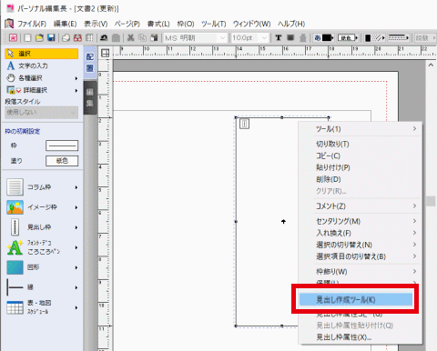Open the 枠飾り(W) submenu
Image resolution: width=437 pixels, height=351 pixels.
click(360, 272)
